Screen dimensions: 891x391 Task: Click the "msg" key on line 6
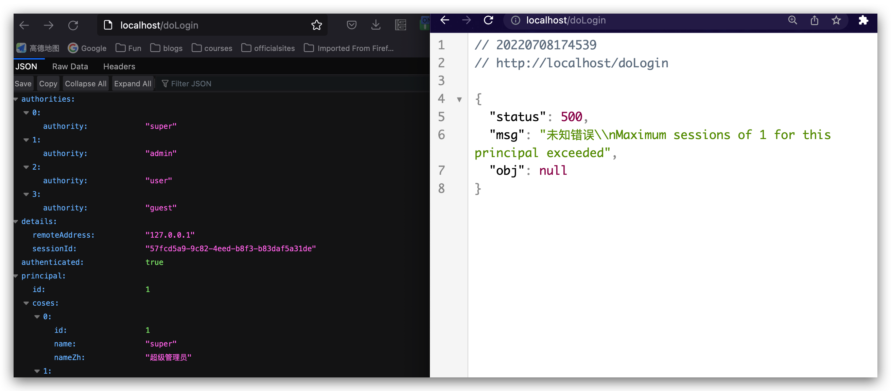[x=507, y=135]
